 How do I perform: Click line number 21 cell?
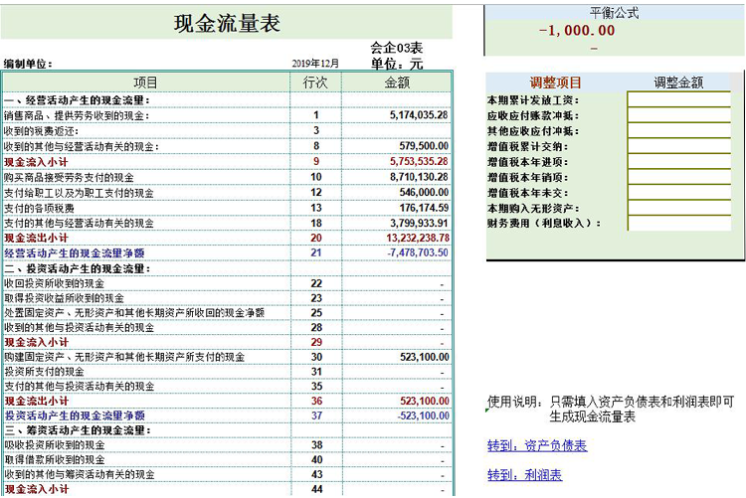click(316, 252)
